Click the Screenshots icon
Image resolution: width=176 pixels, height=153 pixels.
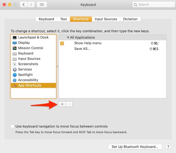[15, 64]
